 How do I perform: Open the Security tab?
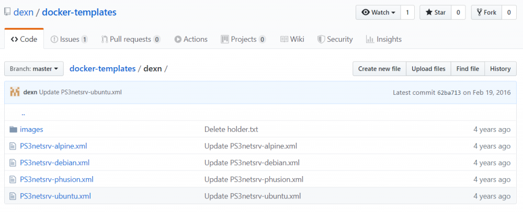[335, 39]
